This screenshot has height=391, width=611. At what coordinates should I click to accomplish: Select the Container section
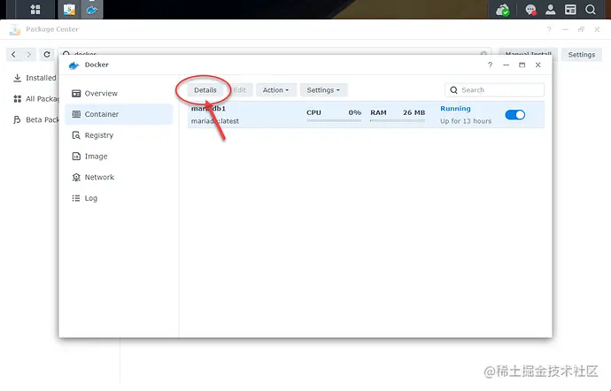click(119, 114)
